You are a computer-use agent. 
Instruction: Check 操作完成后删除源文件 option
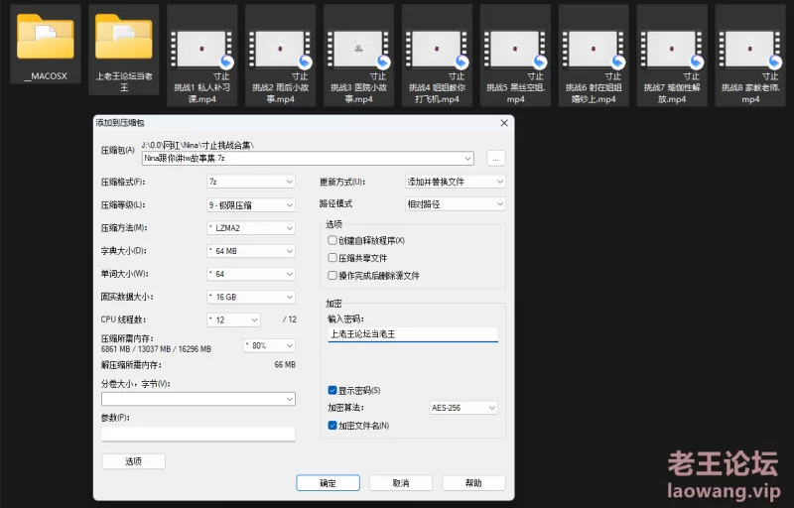[332, 276]
